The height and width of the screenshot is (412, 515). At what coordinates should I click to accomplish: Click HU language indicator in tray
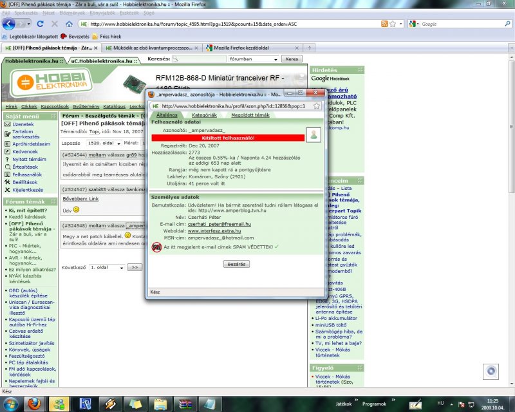point(440,403)
